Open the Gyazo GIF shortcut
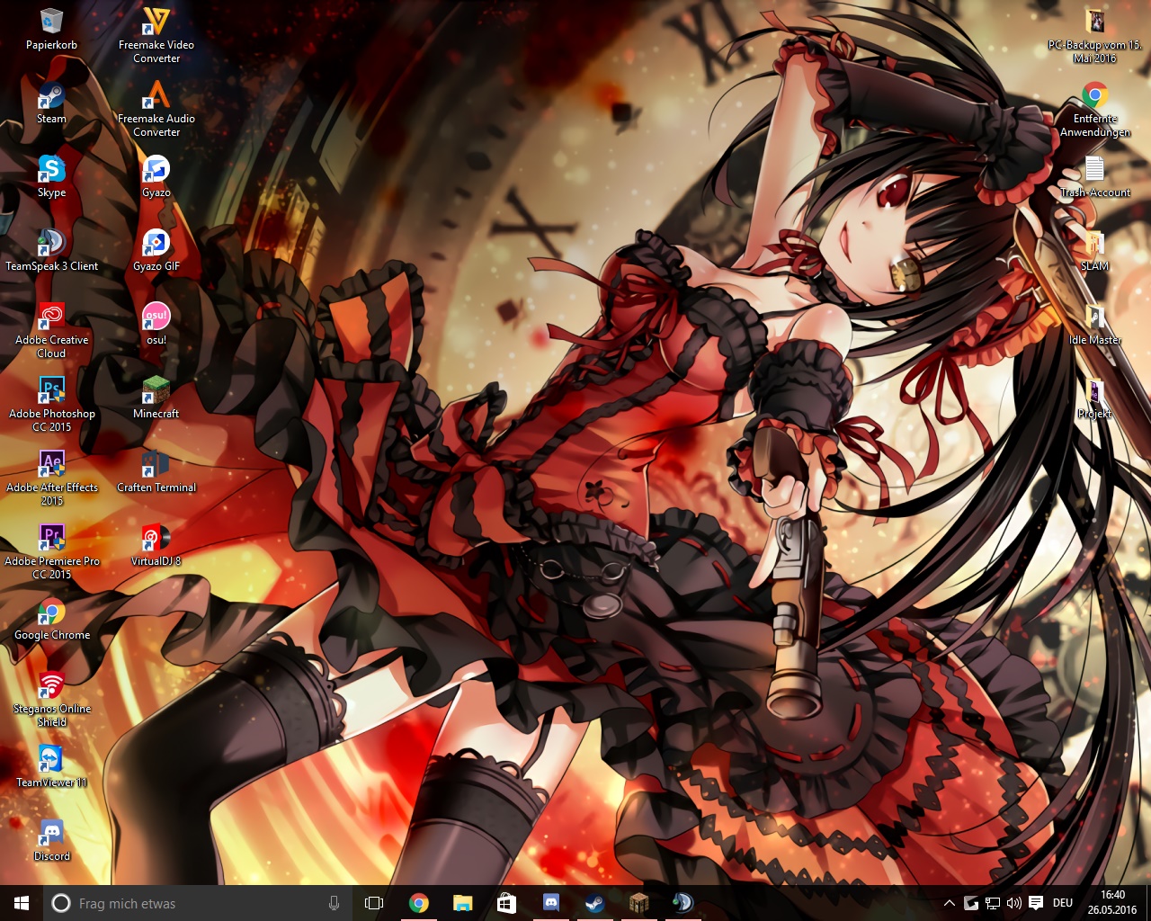The image size is (1151, 921). coord(156,244)
